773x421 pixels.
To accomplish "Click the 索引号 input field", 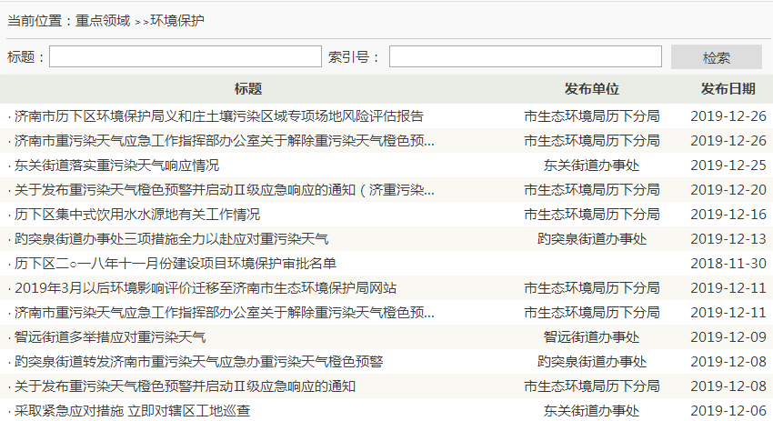I will [x=526, y=56].
